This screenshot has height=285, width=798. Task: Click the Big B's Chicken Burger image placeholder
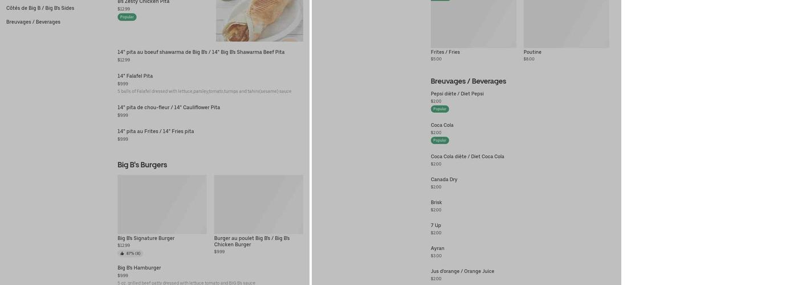point(258,204)
